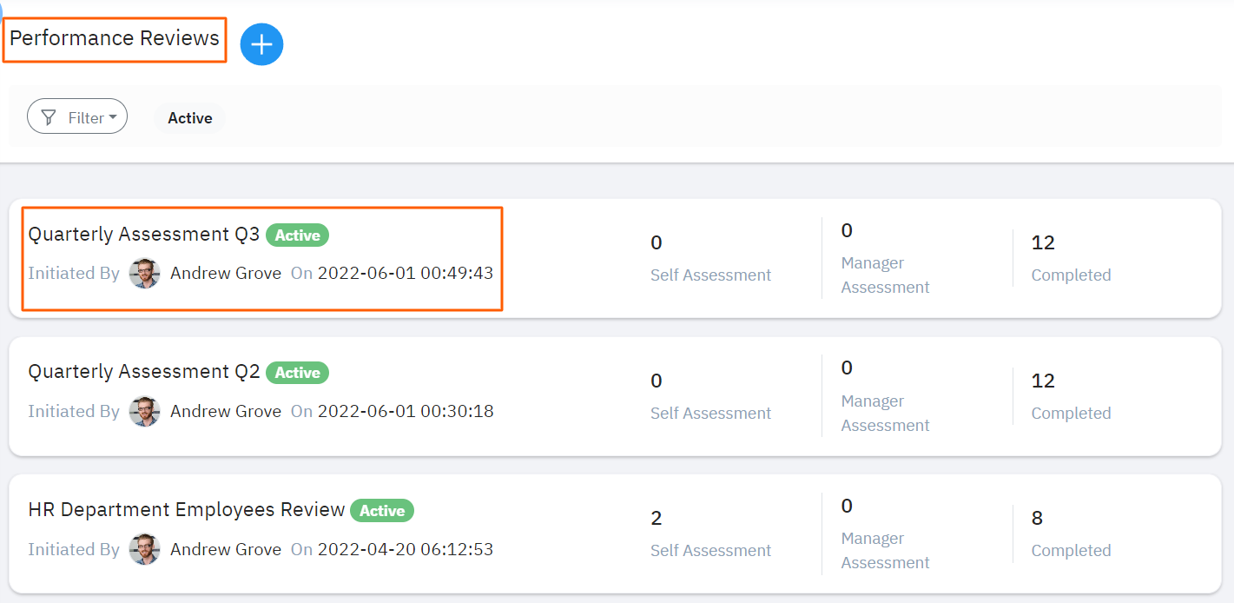Click Completed count of HR Department review
Viewport: 1234px width, 603px height.
1037,519
